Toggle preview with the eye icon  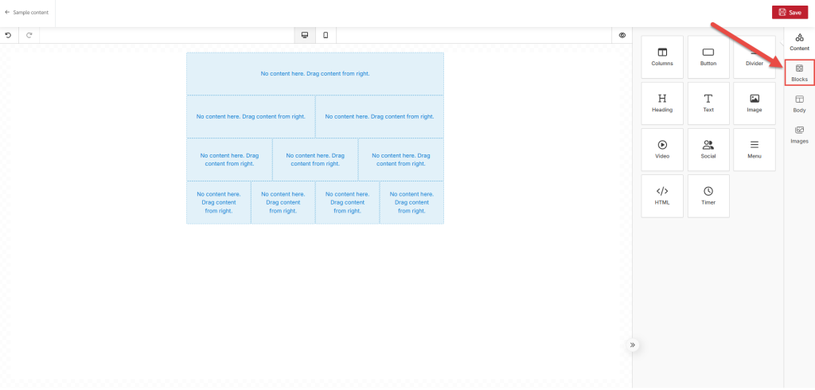pyautogui.click(x=622, y=35)
